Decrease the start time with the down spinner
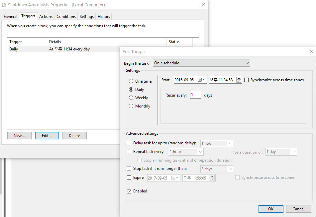Viewport: 316px width, 217px height. [239, 81]
